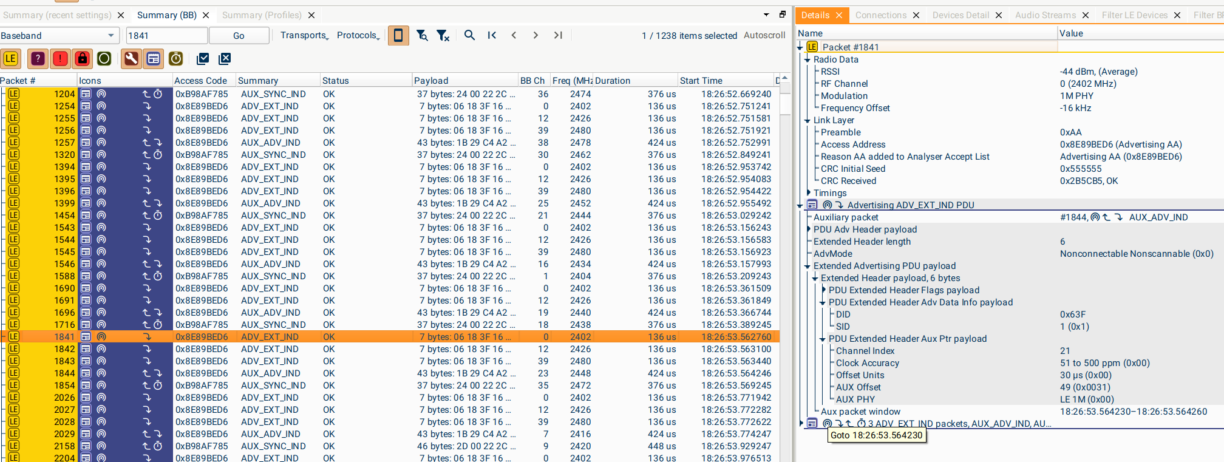Jump to last item arrow icon
The width and height of the screenshot is (1224, 462).
[558, 35]
